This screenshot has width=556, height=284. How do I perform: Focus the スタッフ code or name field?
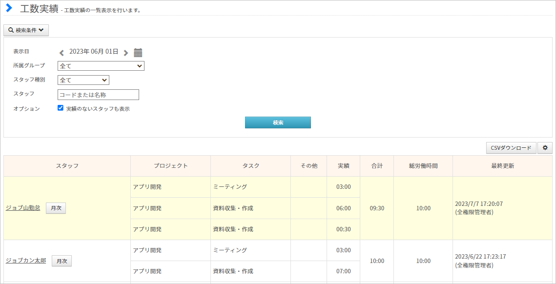(98, 95)
